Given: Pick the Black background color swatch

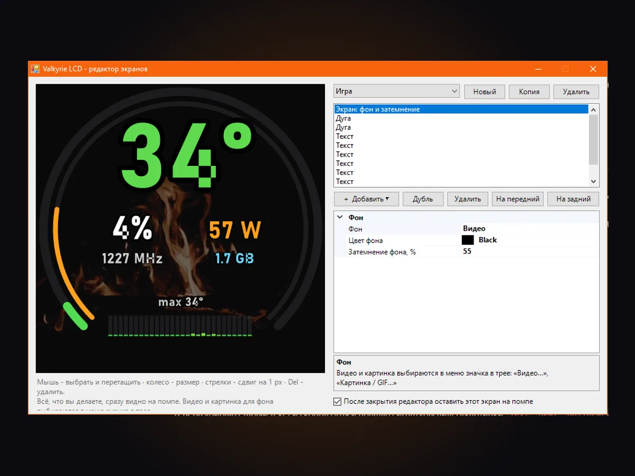Looking at the screenshot, I should [468, 240].
